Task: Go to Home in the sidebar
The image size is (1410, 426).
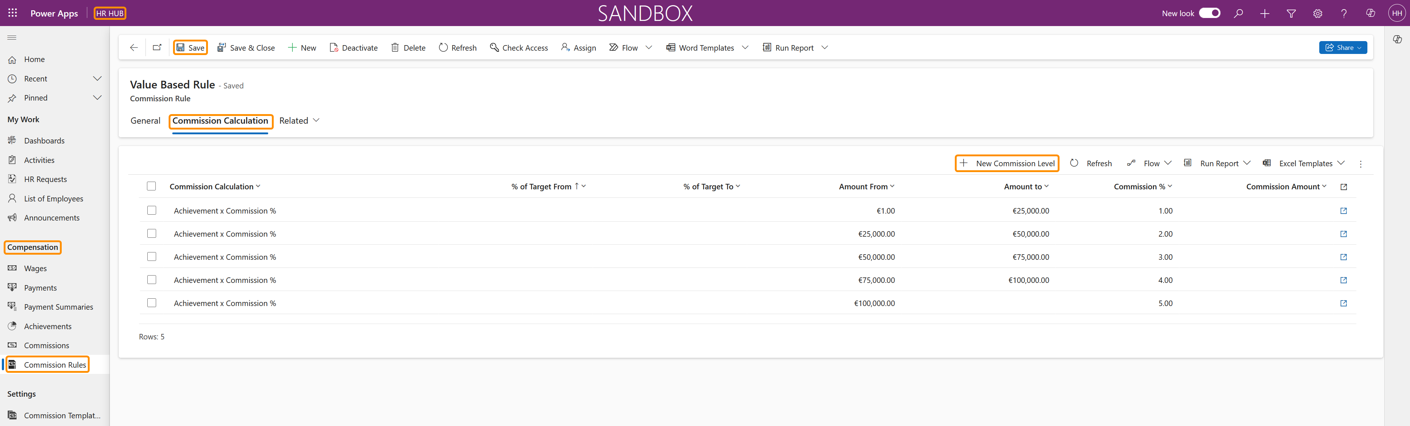Action: (x=35, y=59)
